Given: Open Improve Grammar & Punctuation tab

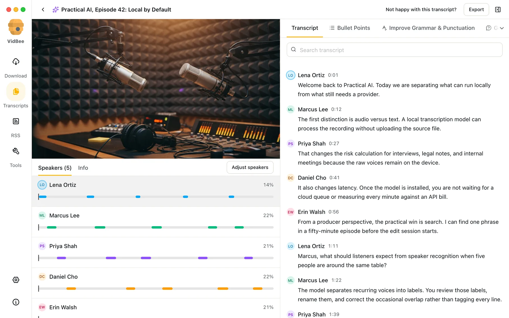Looking at the screenshot, I should 428,28.
